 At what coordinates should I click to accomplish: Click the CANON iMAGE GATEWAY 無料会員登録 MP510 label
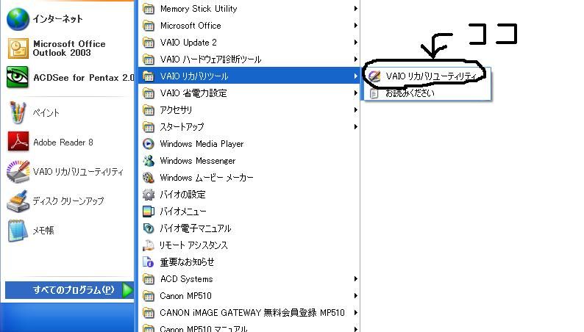(252, 313)
